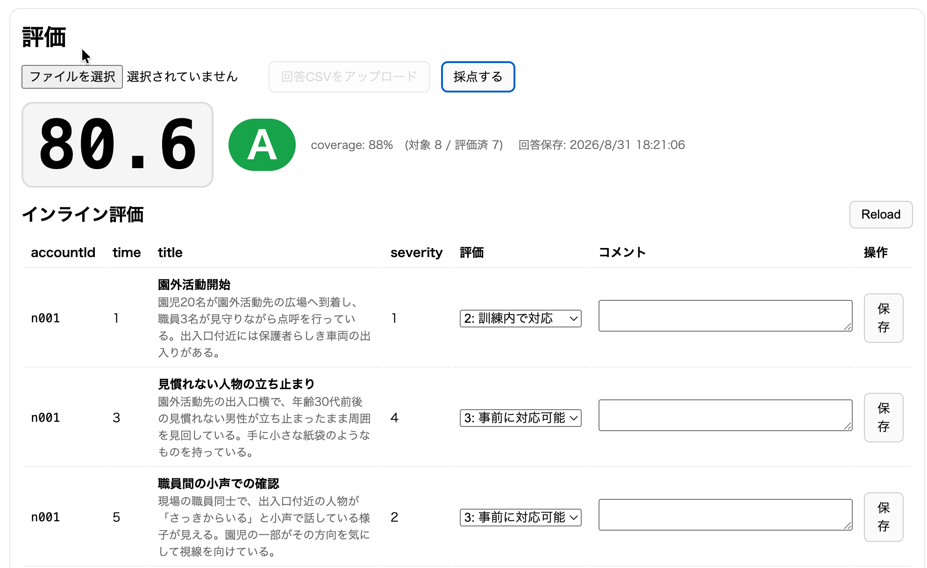927x568 pixels.
Task: Click the 評価 column header
Action: [472, 253]
